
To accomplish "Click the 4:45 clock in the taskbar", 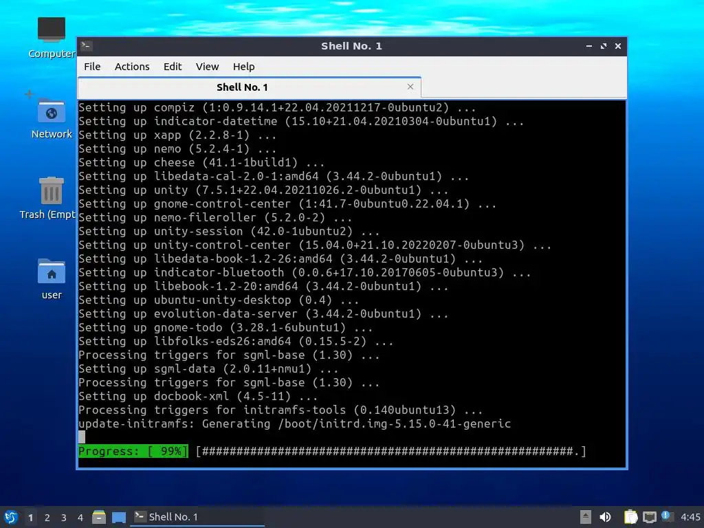I will pos(690,517).
